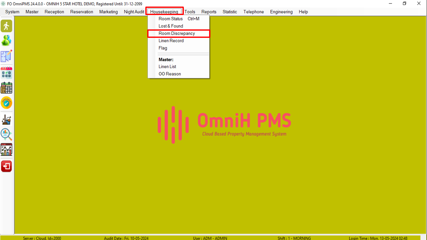This screenshot has width=427, height=240.
Task: Click the walking person walk-in icon
Action: tap(6, 26)
